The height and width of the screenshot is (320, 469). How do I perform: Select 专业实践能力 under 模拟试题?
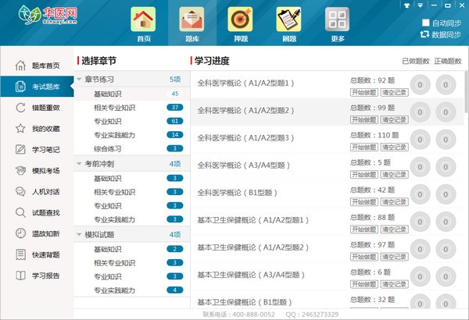pyautogui.click(x=131, y=290)
